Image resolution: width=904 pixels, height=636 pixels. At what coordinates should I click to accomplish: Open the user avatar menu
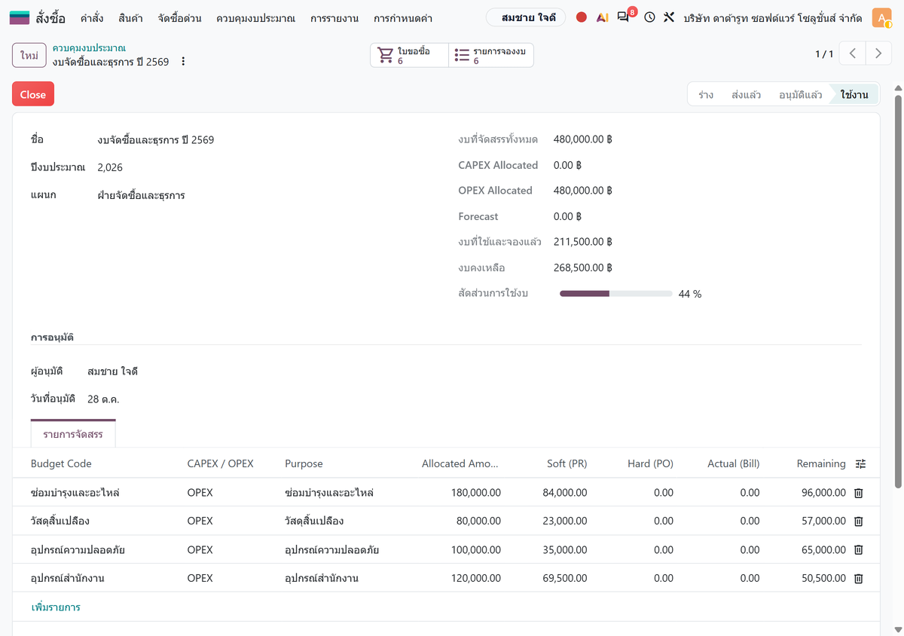(x=881, y=17)
